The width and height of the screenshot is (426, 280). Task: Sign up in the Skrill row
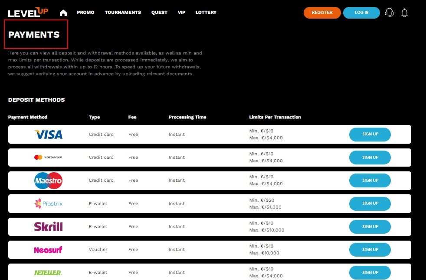370,227
